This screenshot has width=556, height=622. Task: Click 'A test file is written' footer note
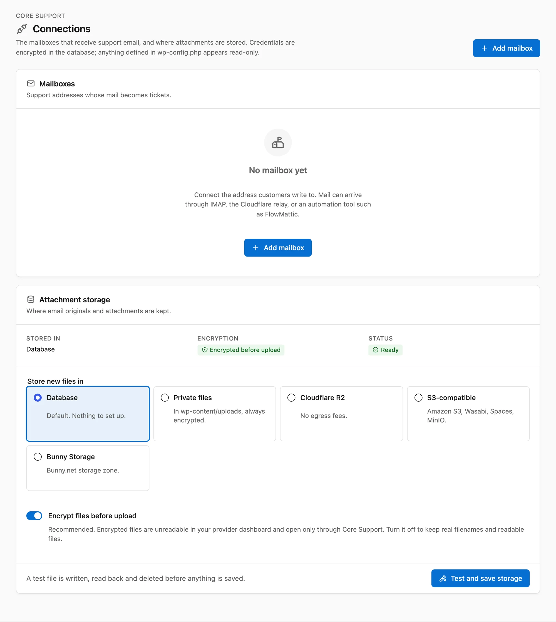coord(136,578)
